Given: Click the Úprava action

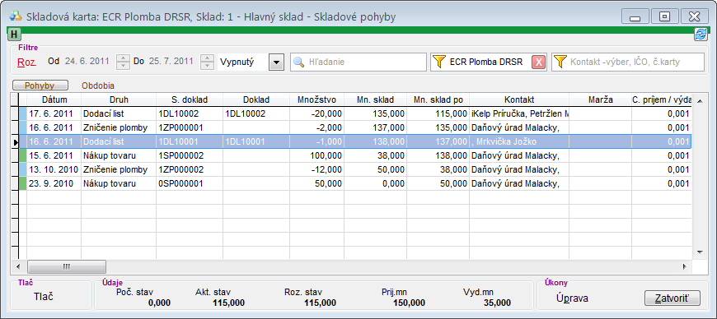Looking at the screenshot, I should tap(572, 298).
